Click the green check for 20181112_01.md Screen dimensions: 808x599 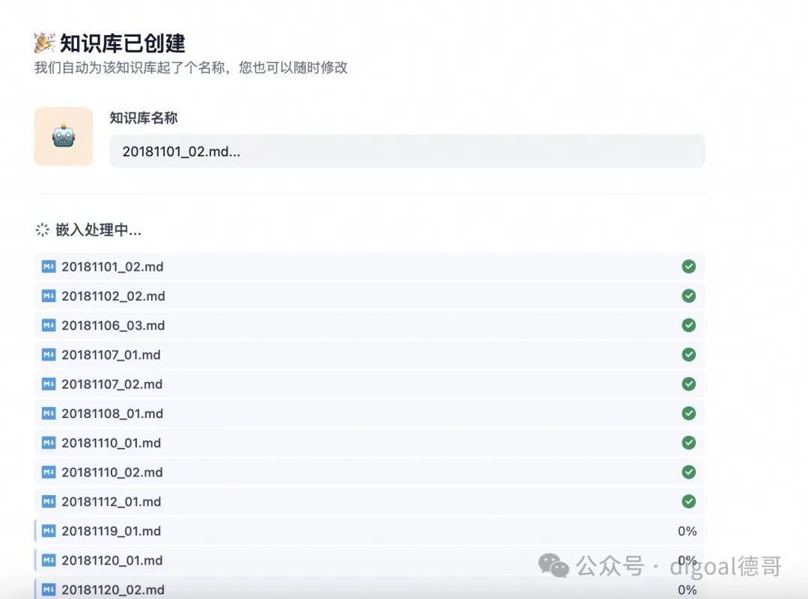[689, 501]
